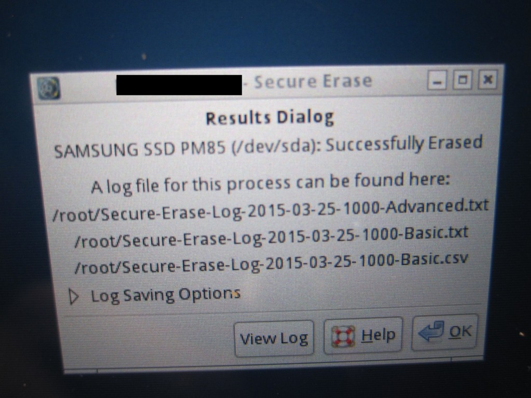Expand the Log Saving Options triangle
Image resolution: width=531 pixels, height=398 pixels.
(74, 297)
